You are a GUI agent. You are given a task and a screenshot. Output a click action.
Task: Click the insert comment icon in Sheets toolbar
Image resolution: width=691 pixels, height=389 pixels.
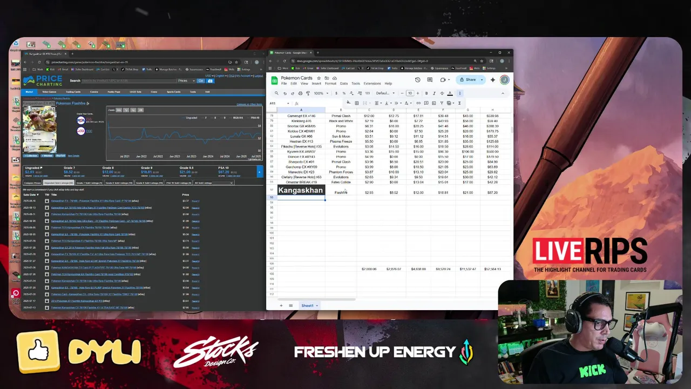426,103
